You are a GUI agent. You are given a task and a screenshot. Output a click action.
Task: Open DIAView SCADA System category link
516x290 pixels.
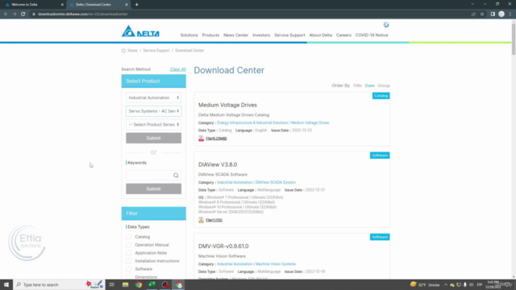point(256,182)
